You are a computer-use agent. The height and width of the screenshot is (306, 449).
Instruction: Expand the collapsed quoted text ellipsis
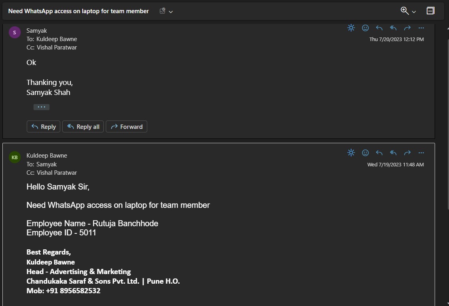pyautogui.click(x=42, y=107)
